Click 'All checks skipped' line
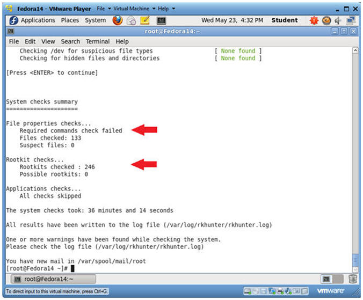The image size is (363, 300). click(x=50, y=196)
